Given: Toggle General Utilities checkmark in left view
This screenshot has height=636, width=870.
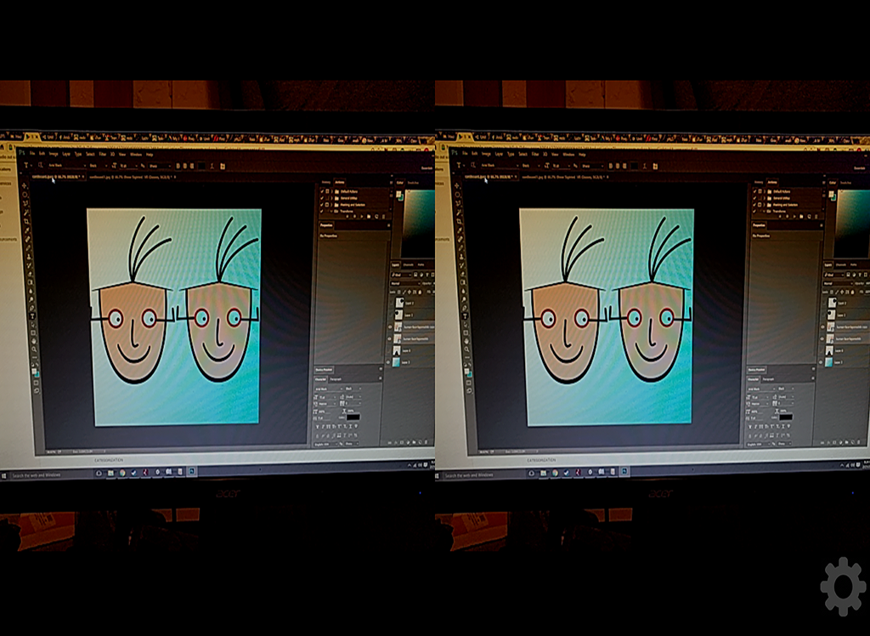Looking at the screenshot, I should coord(322,198).
